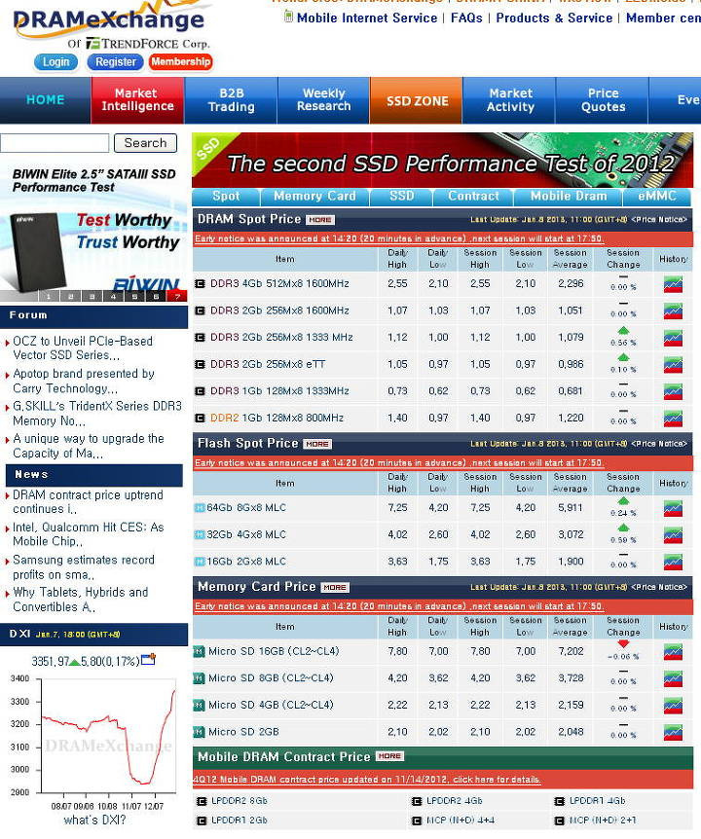This screenshot has height=839, width=701.
Task: Focus the site search text field
Action: (55, 143)
